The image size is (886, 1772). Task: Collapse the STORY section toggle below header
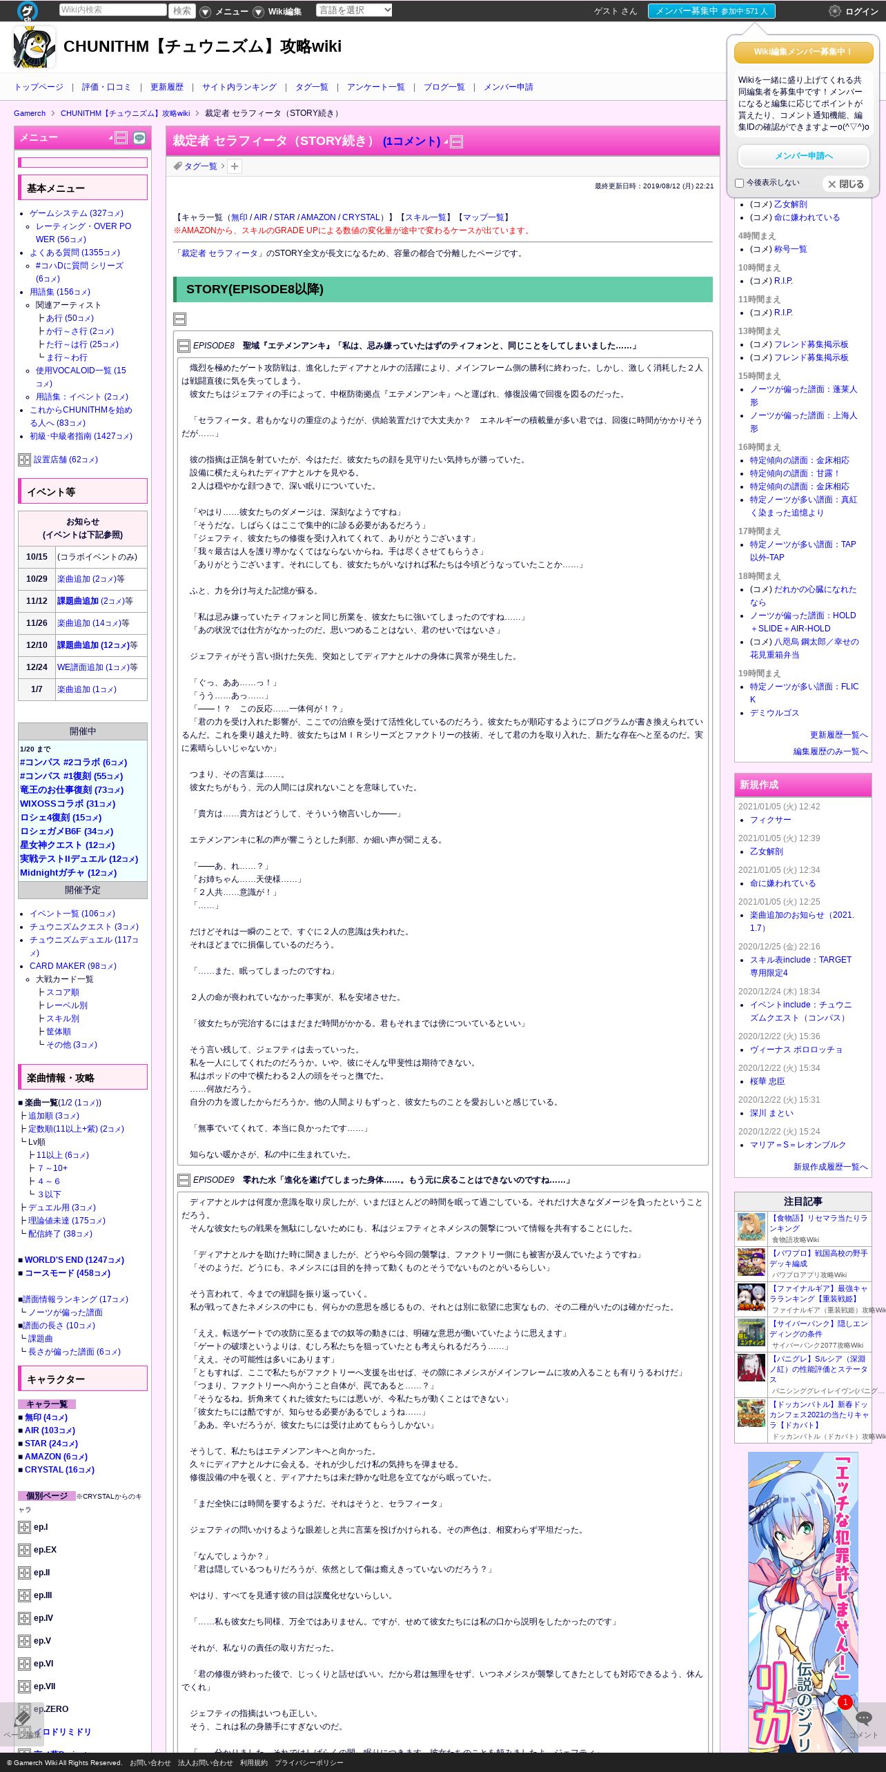(x=179, y=319)
